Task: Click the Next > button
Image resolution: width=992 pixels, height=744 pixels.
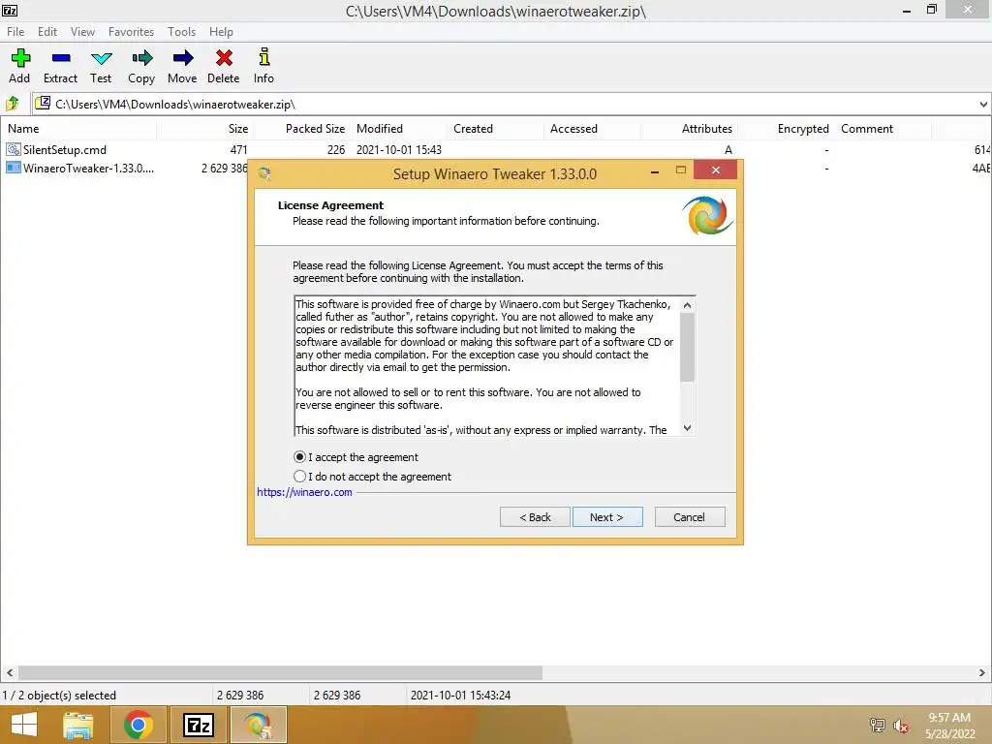Action: coord(607,517)
